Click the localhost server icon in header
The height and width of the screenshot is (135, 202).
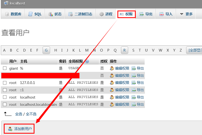pos(6,3)
